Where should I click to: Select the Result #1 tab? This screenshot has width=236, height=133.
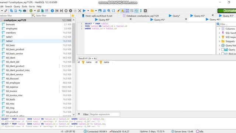[x=87, y=58]
